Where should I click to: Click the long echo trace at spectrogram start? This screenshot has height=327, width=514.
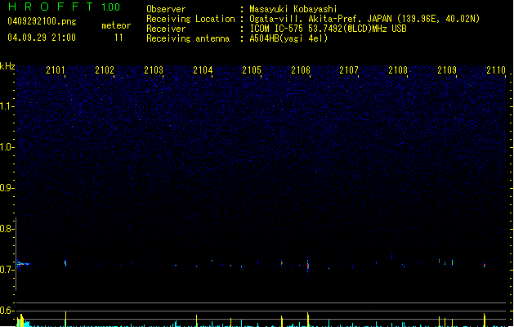pyautogui.click(x=23, y=264)
